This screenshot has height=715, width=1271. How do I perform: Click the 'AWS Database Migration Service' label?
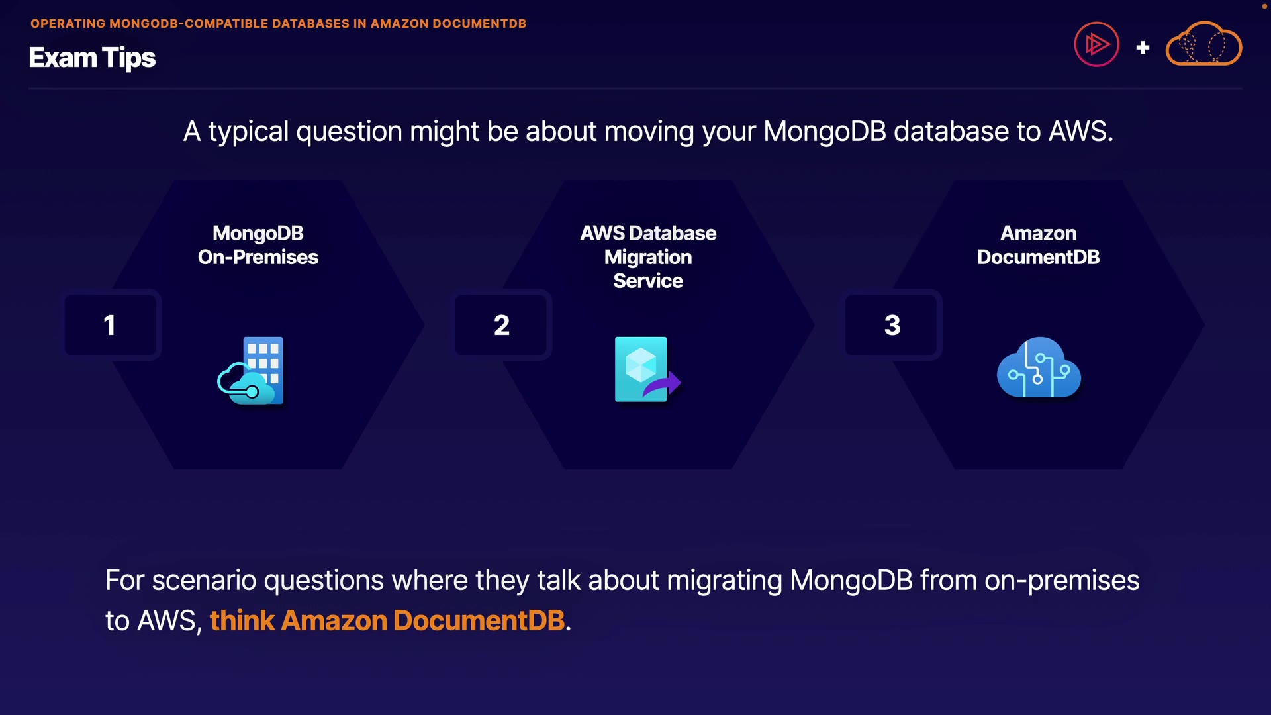coord(648,257)
